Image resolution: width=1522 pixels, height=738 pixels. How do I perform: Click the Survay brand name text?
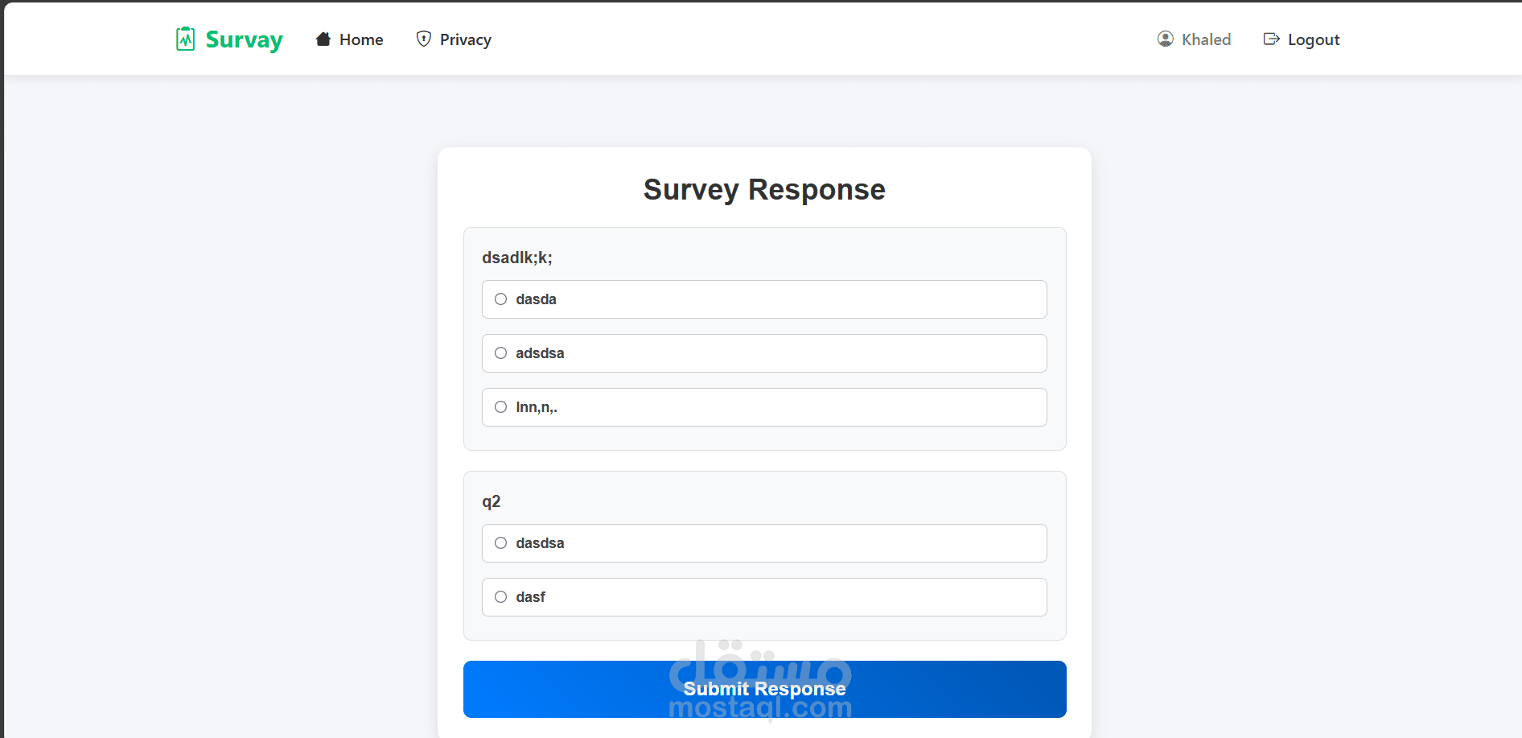pyautogui.click(x=244, y=39)
